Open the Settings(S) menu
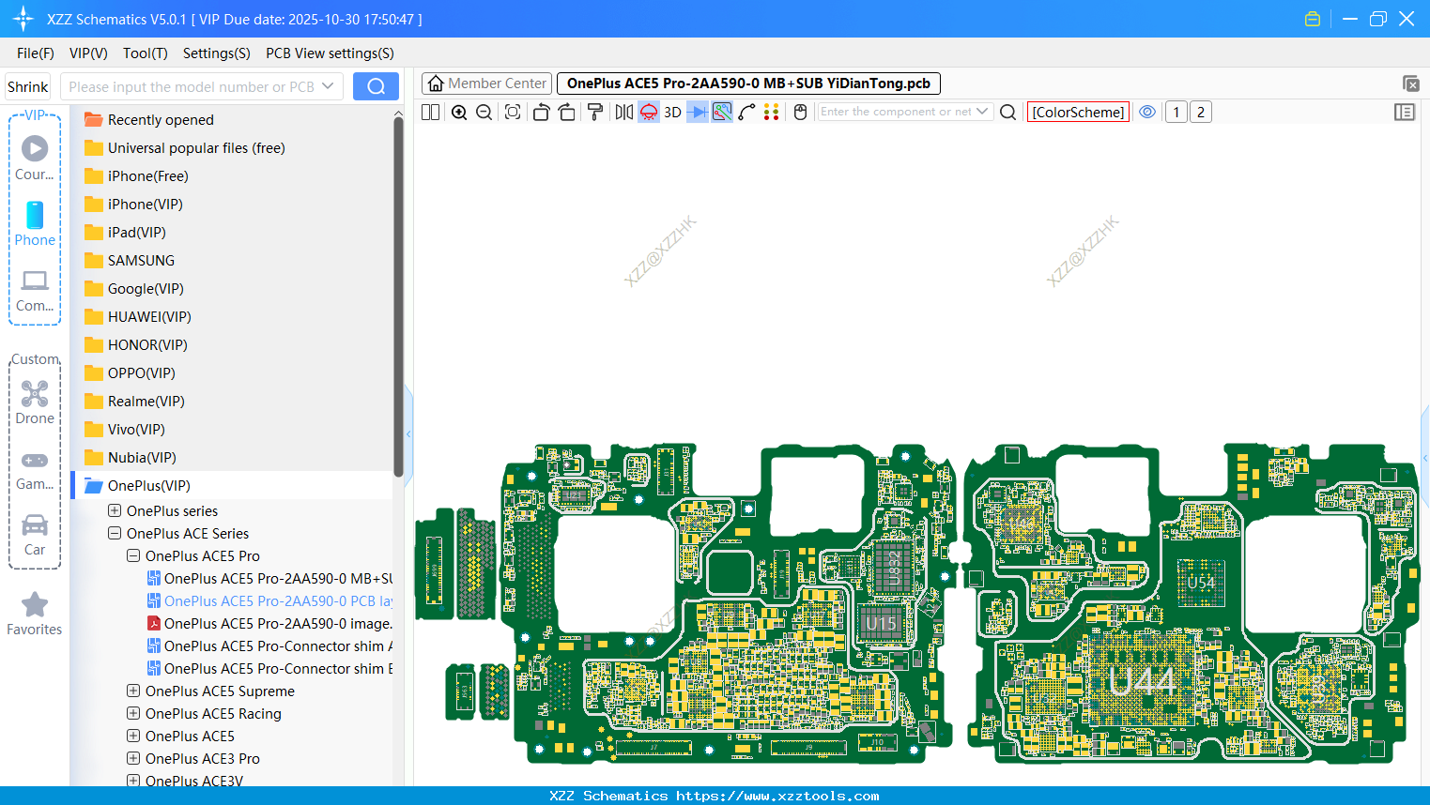The width and height of the screenshot is (1430, 805). 217,53
